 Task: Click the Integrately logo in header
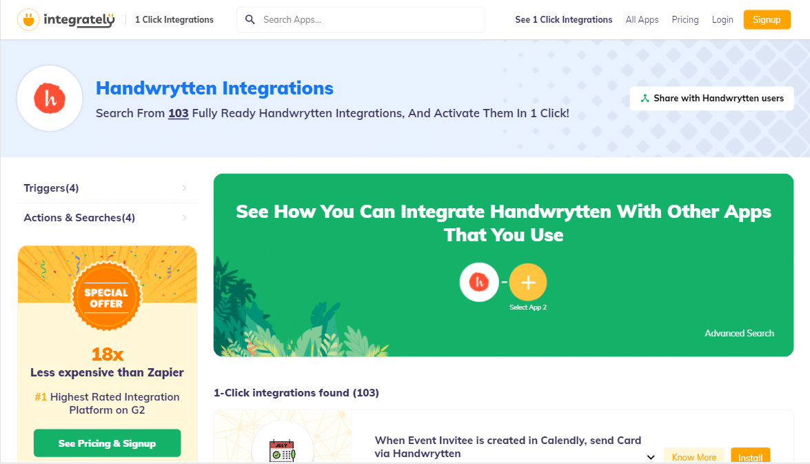(x=66, y=20)
